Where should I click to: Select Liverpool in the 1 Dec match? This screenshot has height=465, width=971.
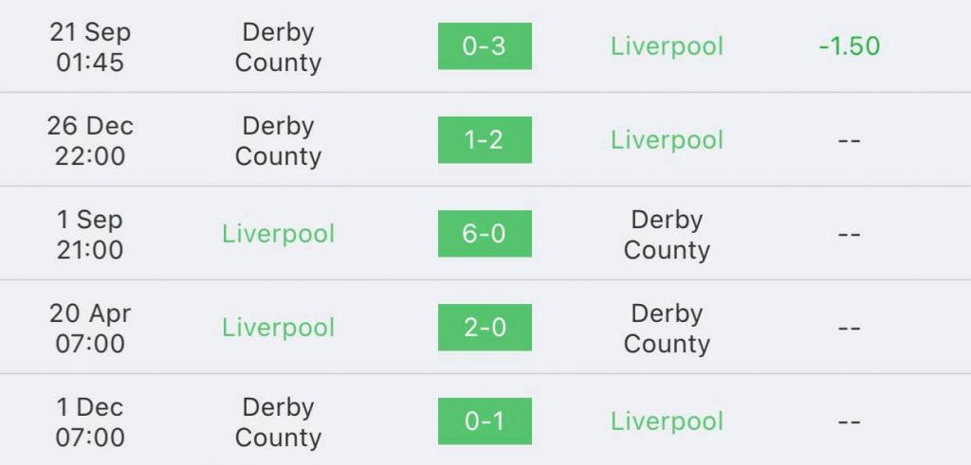667,421
